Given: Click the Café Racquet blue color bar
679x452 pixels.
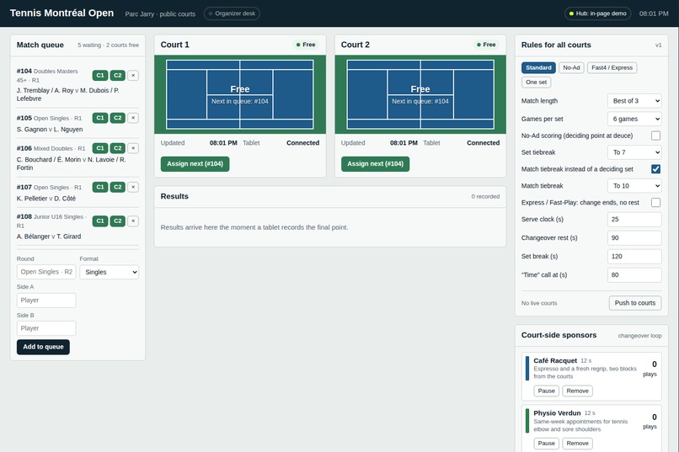Looking at the screenshot, I should pos(527,368).
